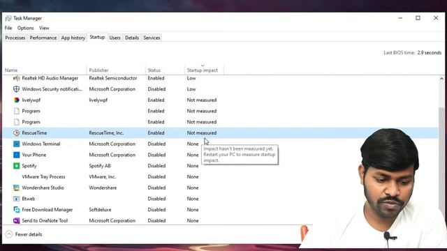This screenshot has height=251, width=447.
Task: Click the green Spotify icon
Action: [16, 166]
